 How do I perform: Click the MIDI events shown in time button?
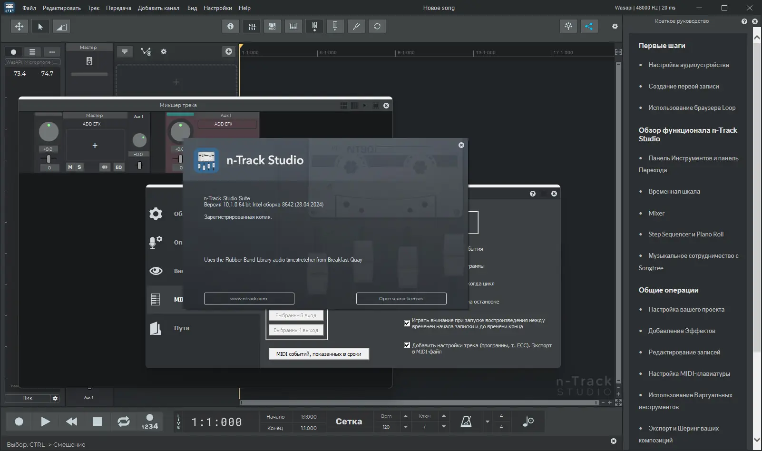tap(319, 354)
